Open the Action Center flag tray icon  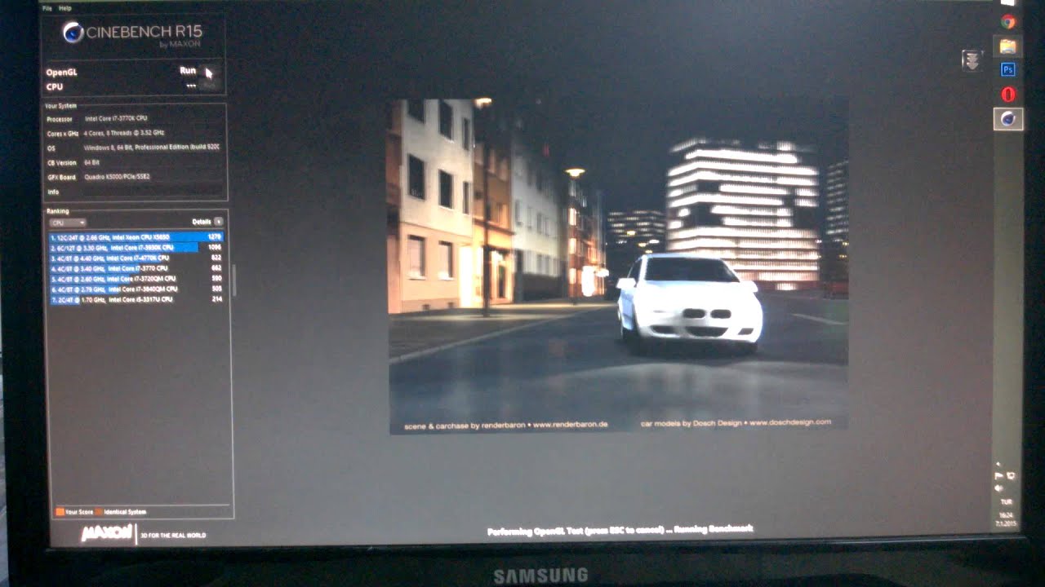[x=998, y=475]
